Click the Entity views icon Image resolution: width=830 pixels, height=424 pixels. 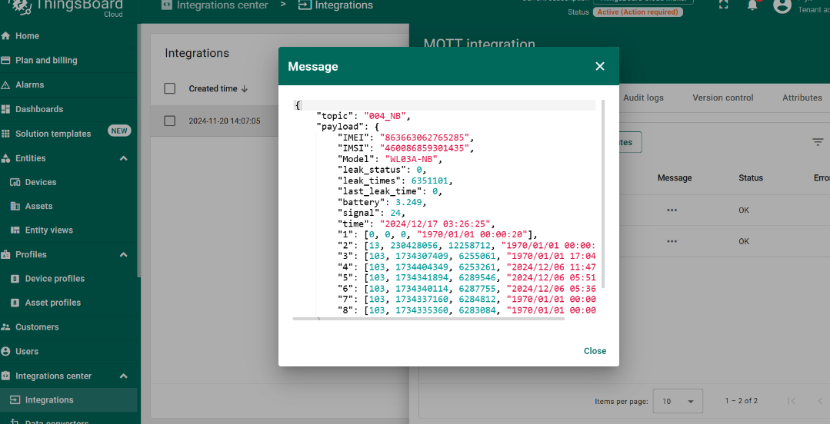pos(15,230)
